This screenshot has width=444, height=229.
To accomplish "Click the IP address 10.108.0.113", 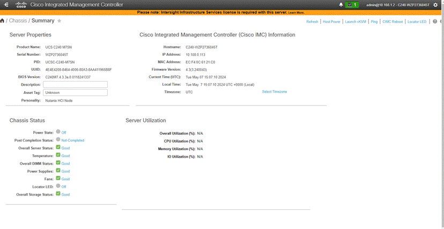I will click(x=195, y=55).
